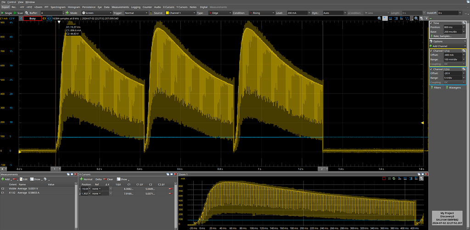Toggle the Channel 2 enable checkbox
This screenshot has height=230, width=470.
point(431,68)
